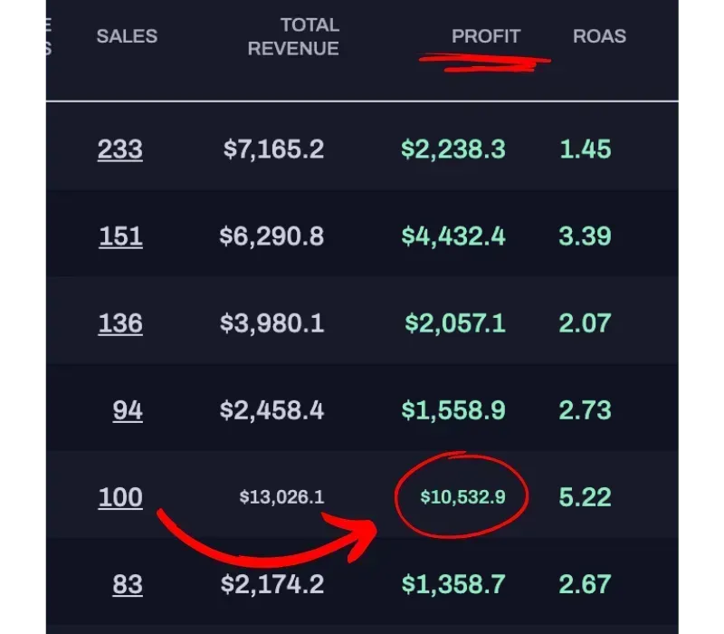
Task: Click the ROAS column header
Action: (x=599, y=36)
